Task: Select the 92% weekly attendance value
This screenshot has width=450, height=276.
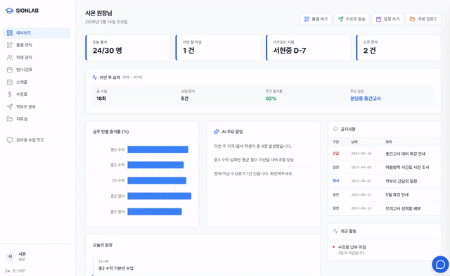Action: [x=271, y=99]
